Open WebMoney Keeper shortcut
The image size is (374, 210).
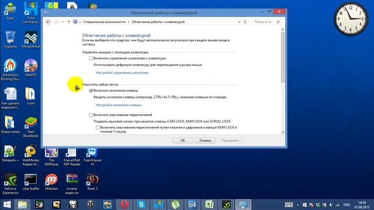coord(31,155)
